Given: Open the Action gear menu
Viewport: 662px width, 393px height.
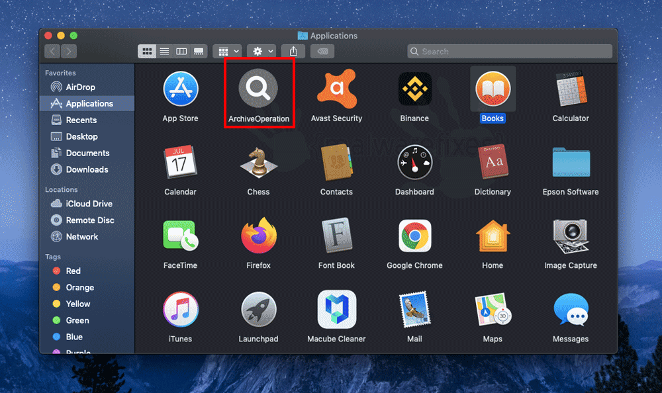Looking at the screenshot, I should (261, 52).
